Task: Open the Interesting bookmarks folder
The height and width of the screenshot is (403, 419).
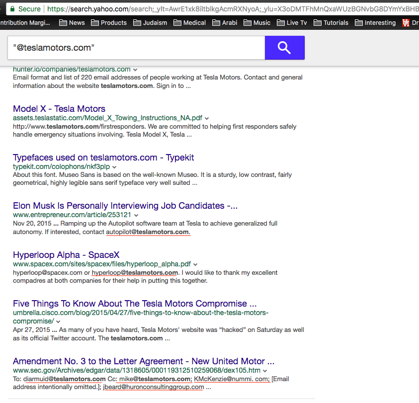Action: (x=375, y=23)
